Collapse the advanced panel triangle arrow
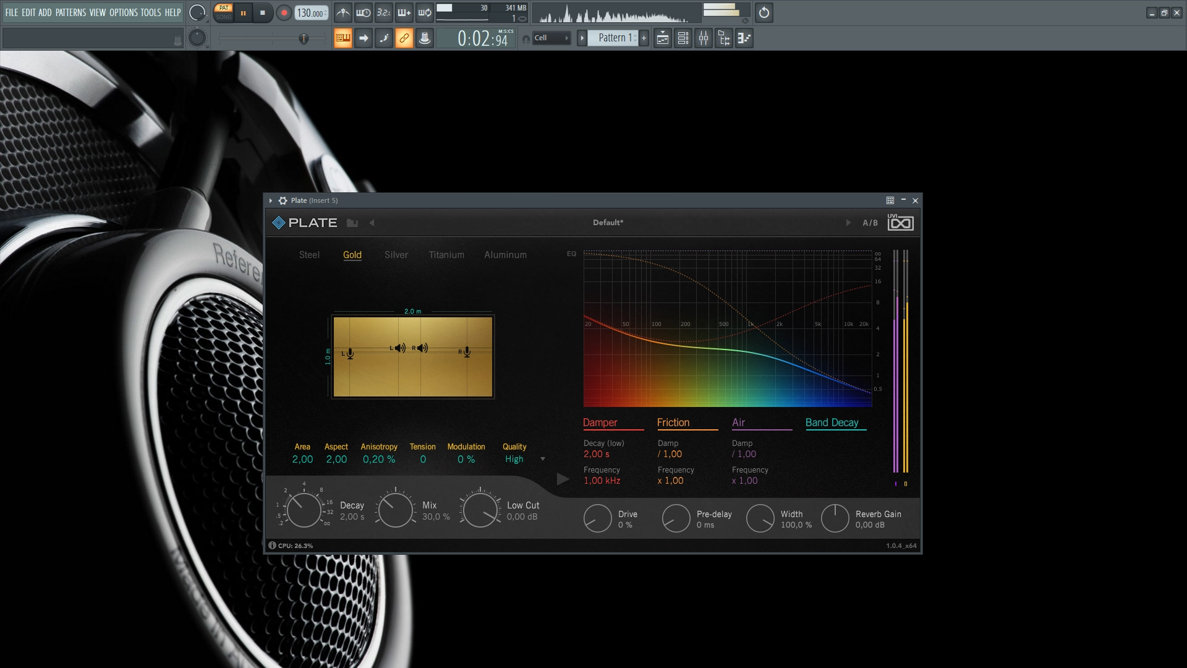Image resolution: width=1187 pixels, height=668 pixels. coord(563,479)
